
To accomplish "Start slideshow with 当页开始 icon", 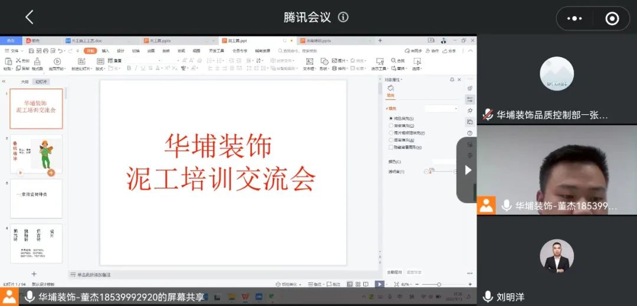I will point(57,64).
